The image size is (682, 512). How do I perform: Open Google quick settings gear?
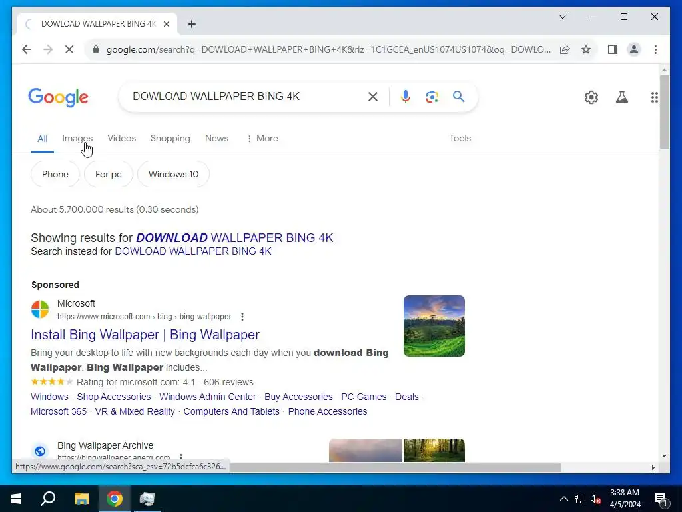pos(591,97)
